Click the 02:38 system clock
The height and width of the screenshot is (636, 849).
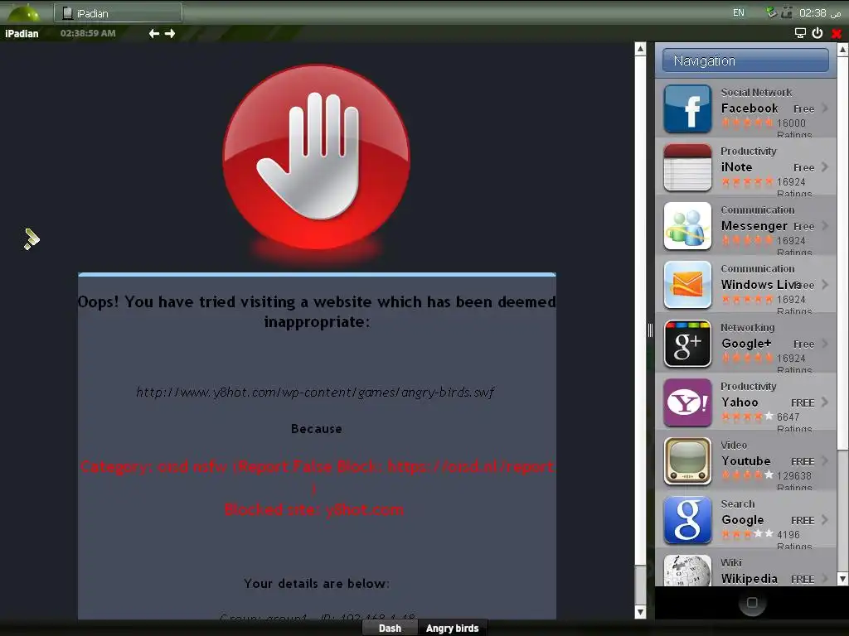(819, 12)
